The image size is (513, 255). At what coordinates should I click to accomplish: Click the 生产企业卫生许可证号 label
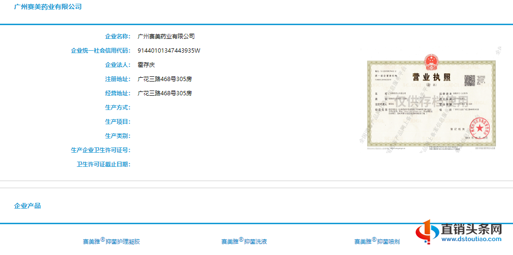(101, 150)
